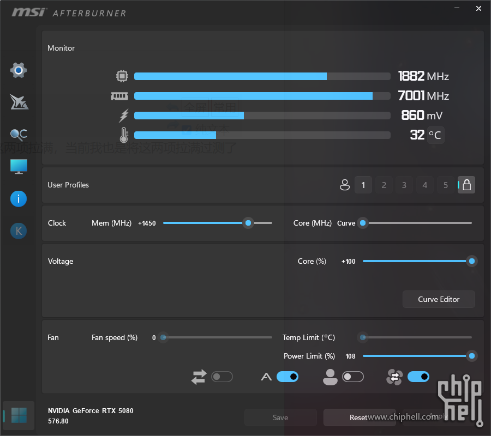Open the hardware monitor display icon
The width and height of the screenshot is (491, 436).
pos(19,166)
